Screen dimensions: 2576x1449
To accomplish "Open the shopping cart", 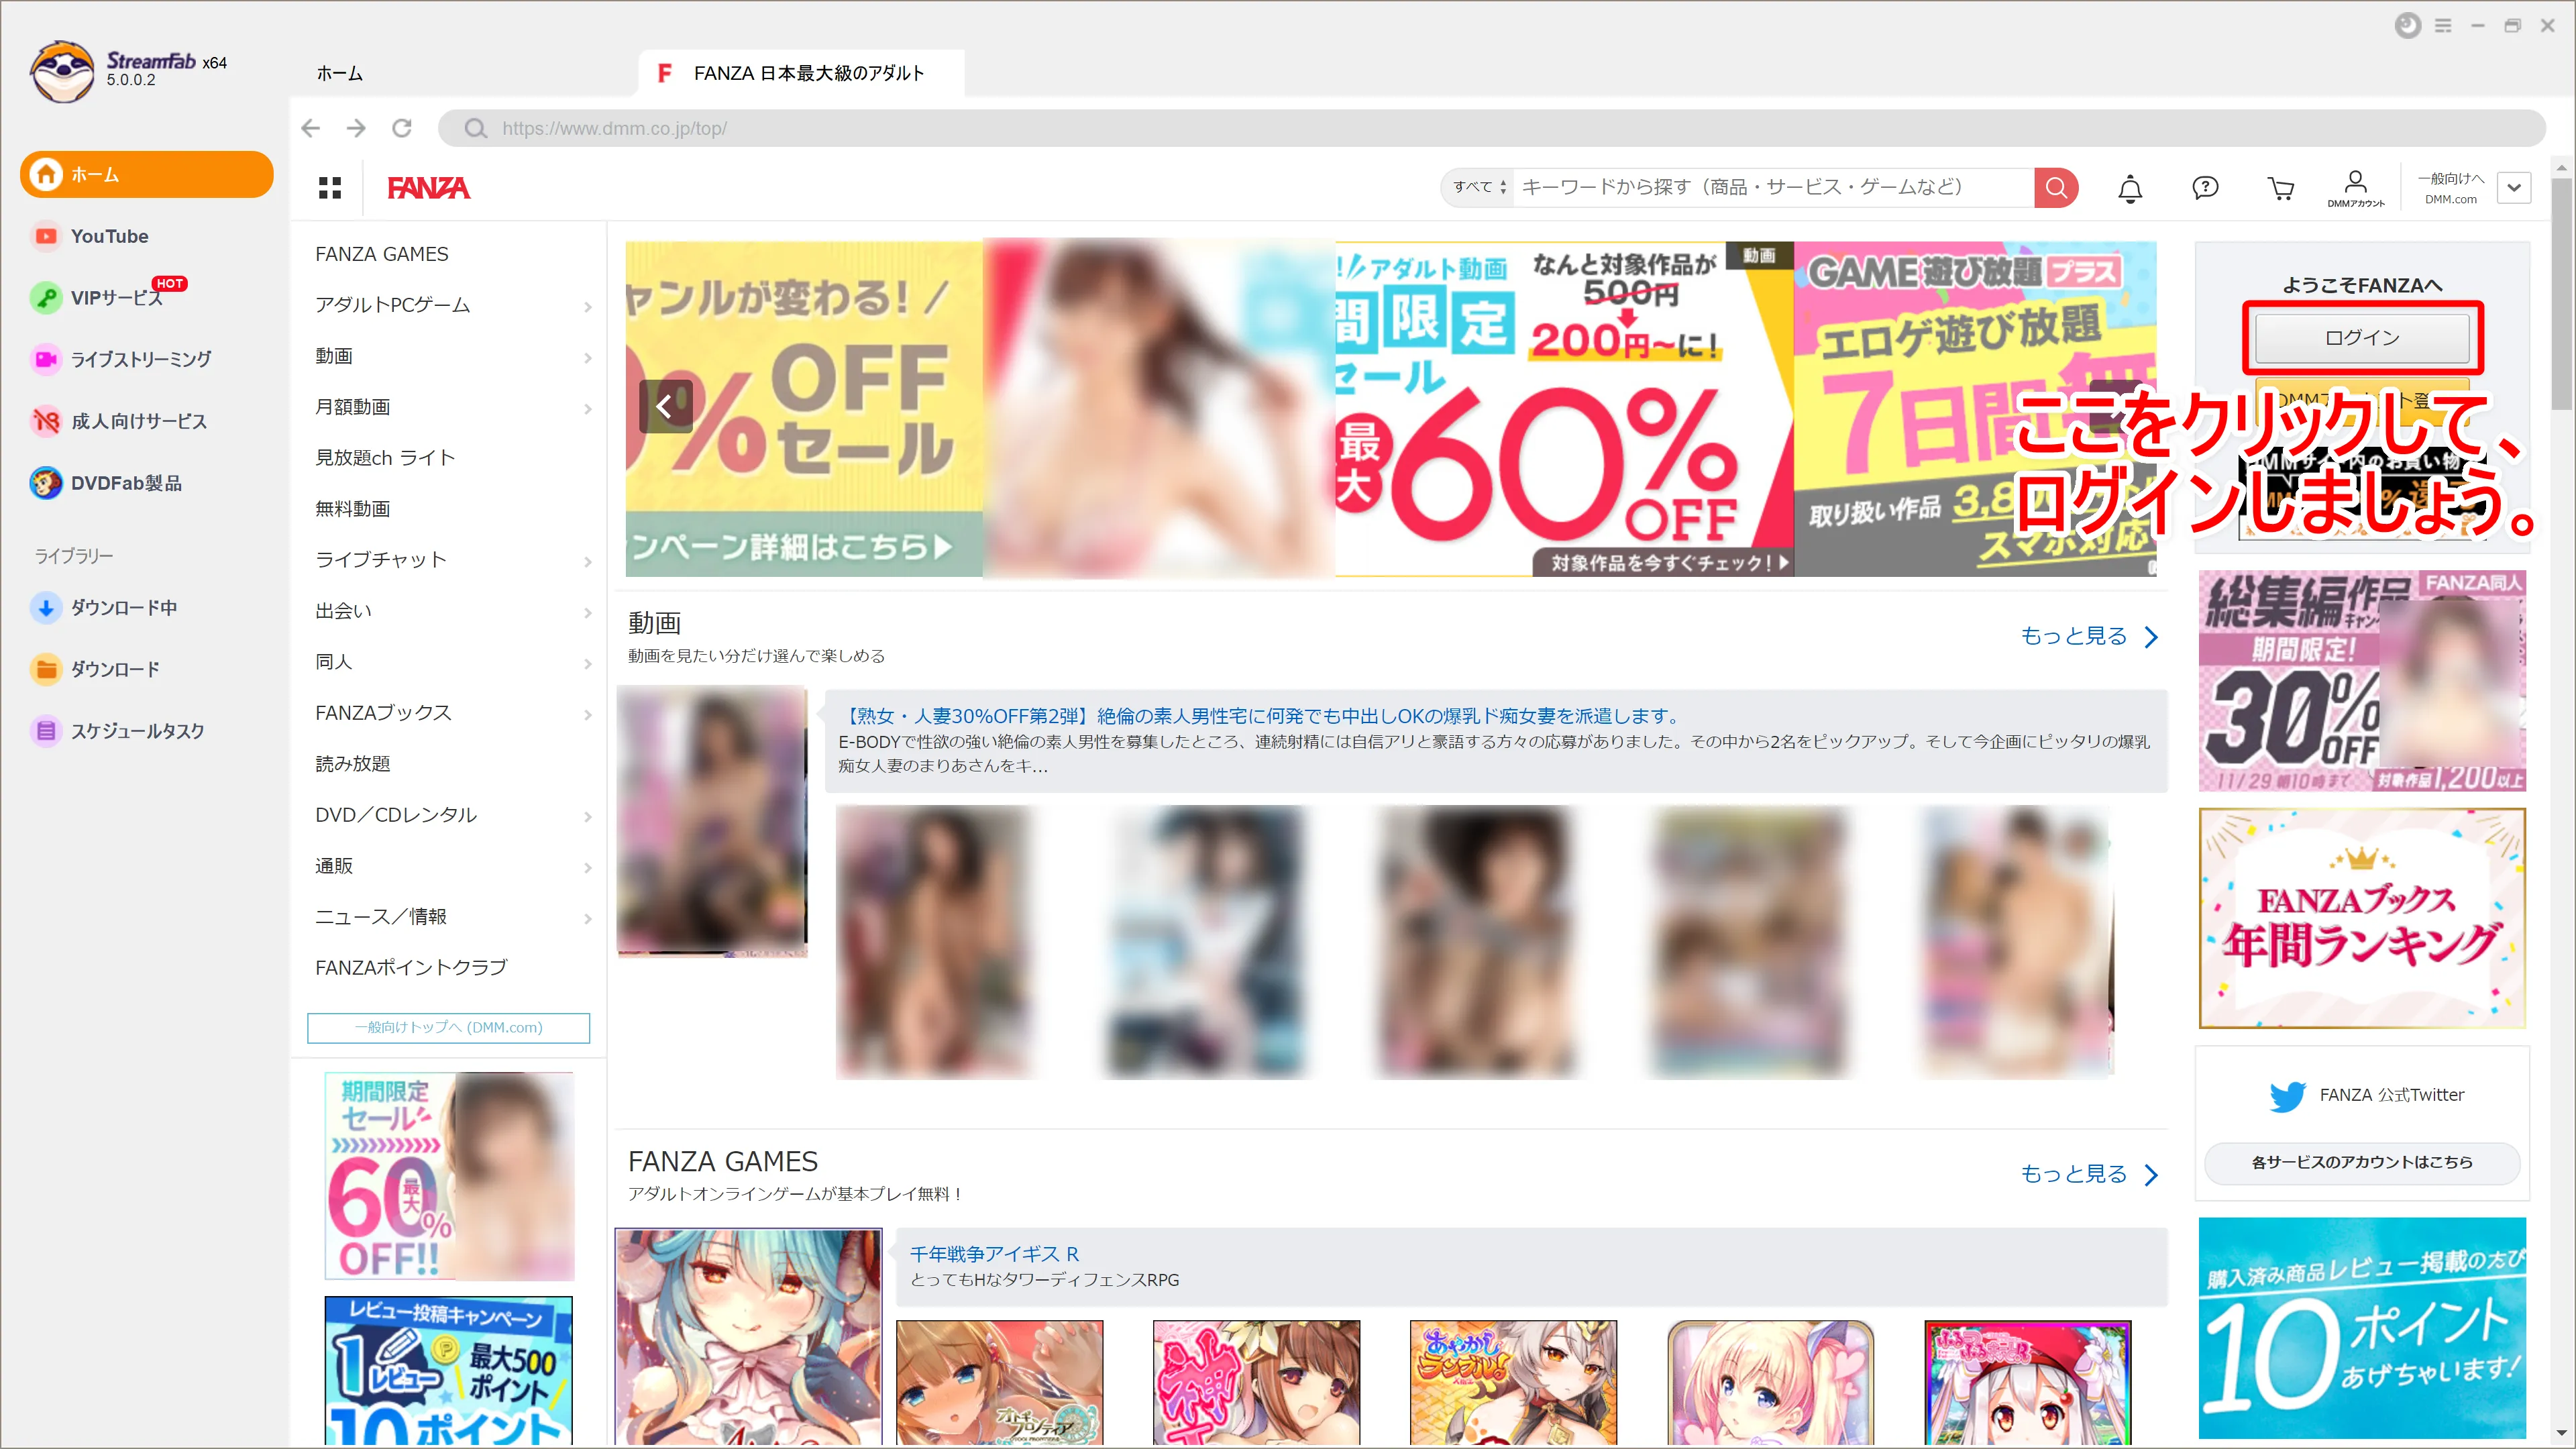I will click(2281, 188).
